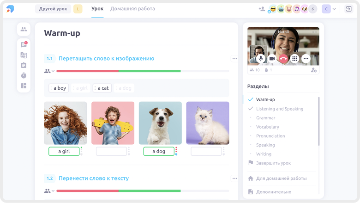This screenshot has width=360, height=203.
Task: Open the timer sidebar icon
Action: pyautogui.click(x=24, y=75)
